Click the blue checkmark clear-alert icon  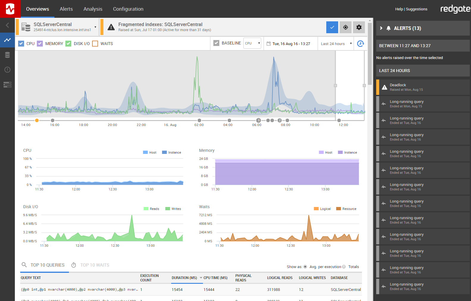coord(332,27)
